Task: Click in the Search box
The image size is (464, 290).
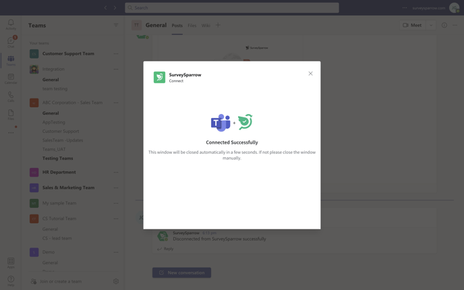Action: click(232, 7)
